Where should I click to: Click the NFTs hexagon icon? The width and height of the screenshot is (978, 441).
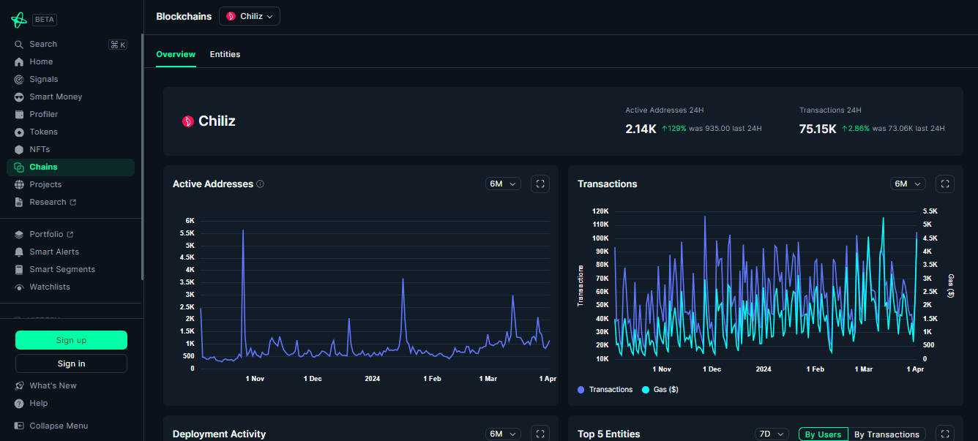tap(19, 150)
